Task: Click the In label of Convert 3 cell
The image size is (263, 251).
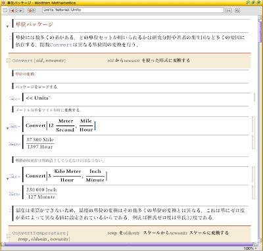Action: [x=14, y=176]
